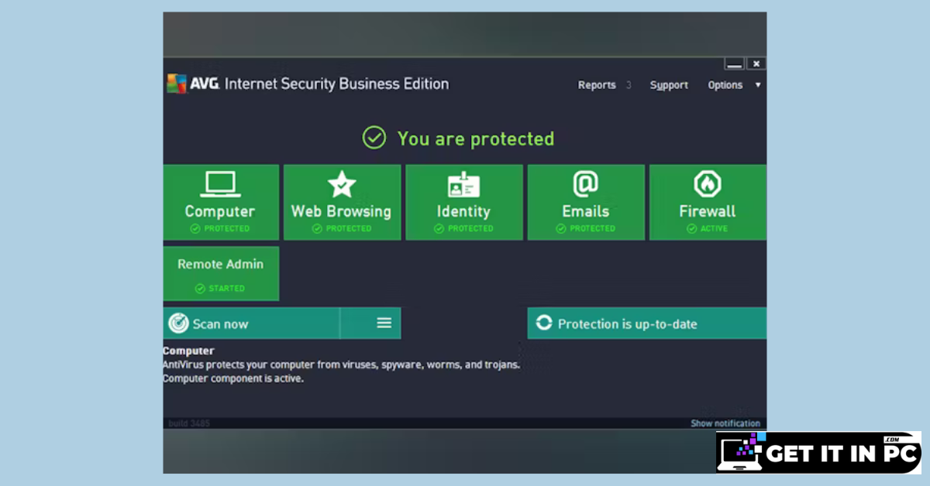
Task: Click Computer component is active text
Action: 232,379
